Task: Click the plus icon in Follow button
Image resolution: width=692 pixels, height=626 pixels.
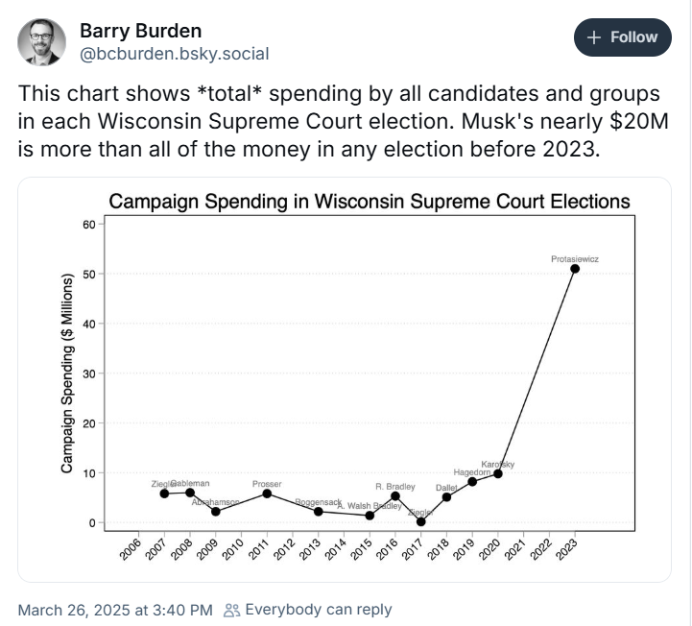Action: pos(594,37)
